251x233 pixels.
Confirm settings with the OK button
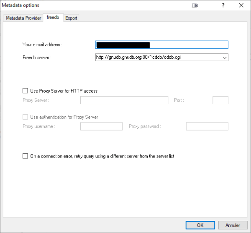pos(200,225)
